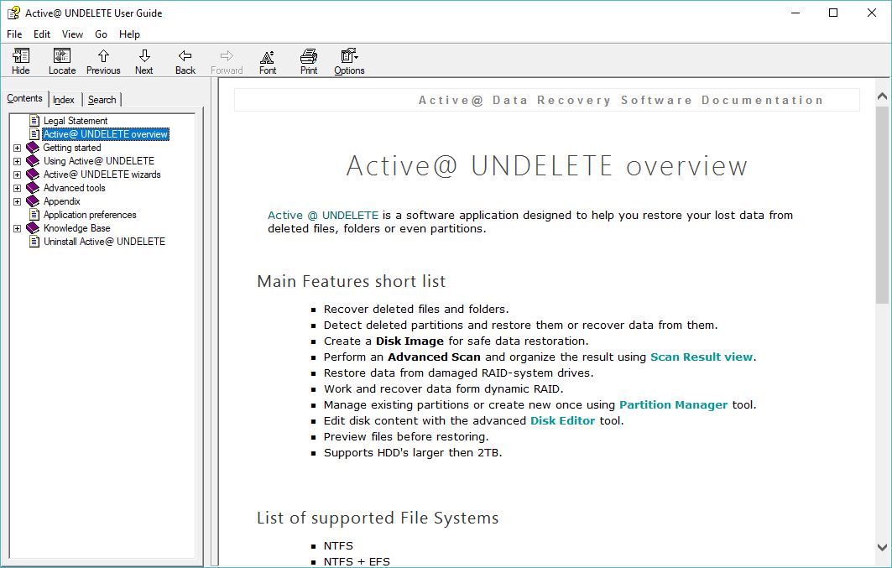Viewport: 892px width, 568px height.
Task: Expand the Knowledge Base section
Action: click(x=18, y=227)
